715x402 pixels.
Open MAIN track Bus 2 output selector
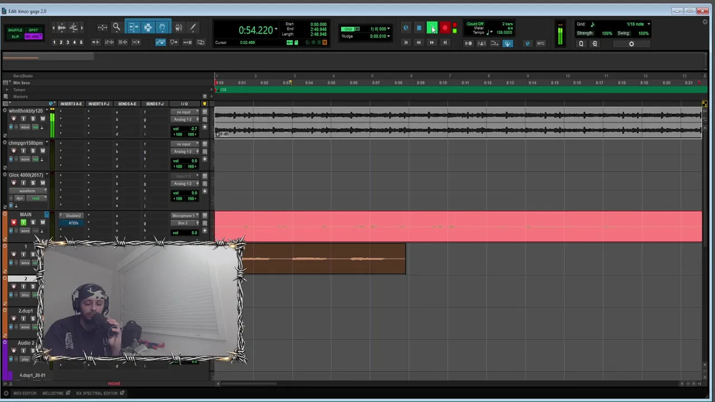(x=183, y=223)
